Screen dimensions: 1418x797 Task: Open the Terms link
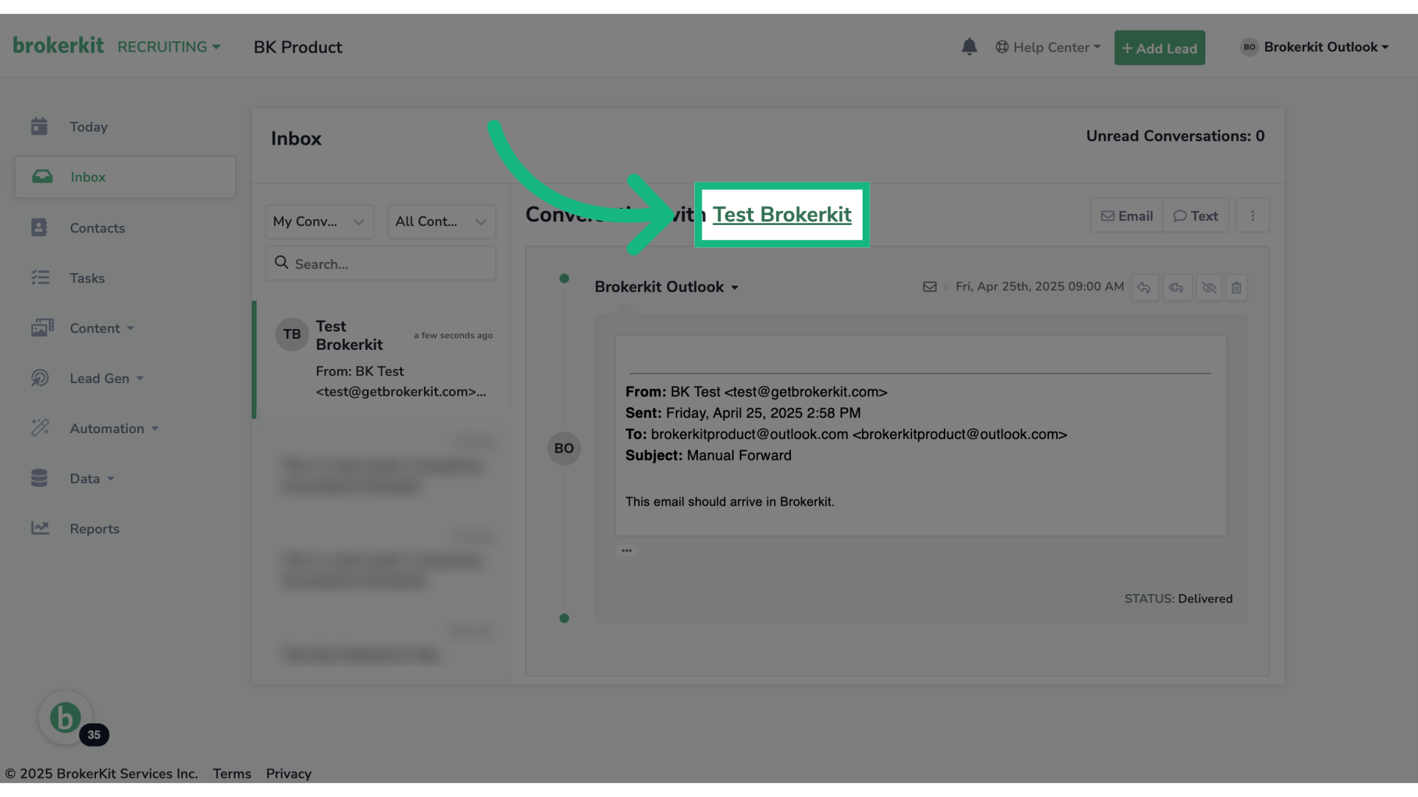coord(232,773)
